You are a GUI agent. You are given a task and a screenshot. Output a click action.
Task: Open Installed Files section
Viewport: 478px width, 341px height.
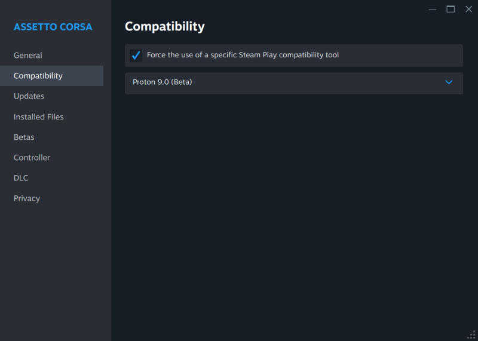tap(39, 117)
